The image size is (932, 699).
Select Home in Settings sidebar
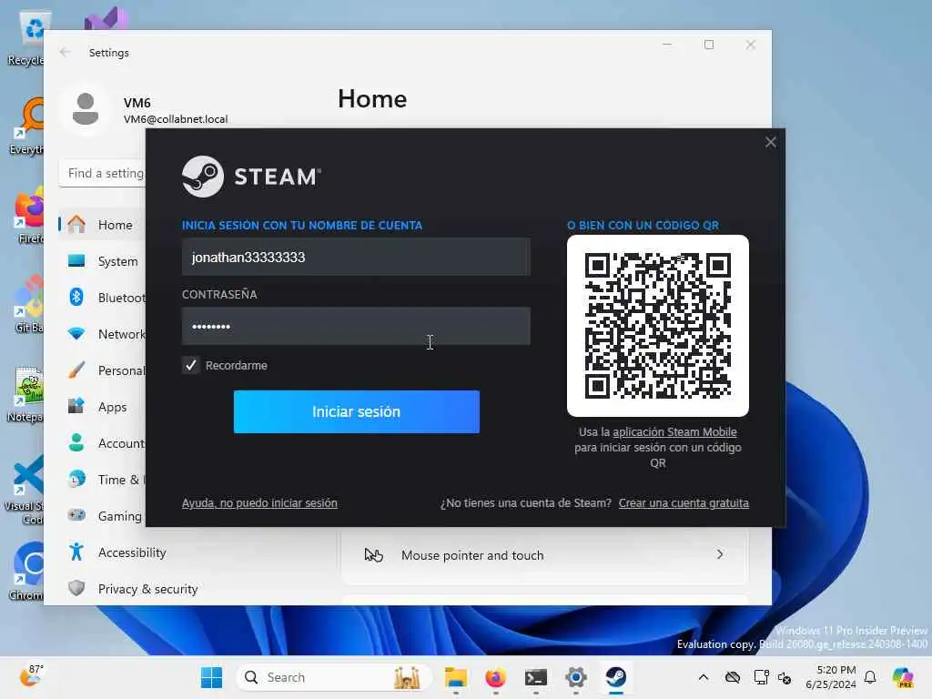(x=102, y=225)
